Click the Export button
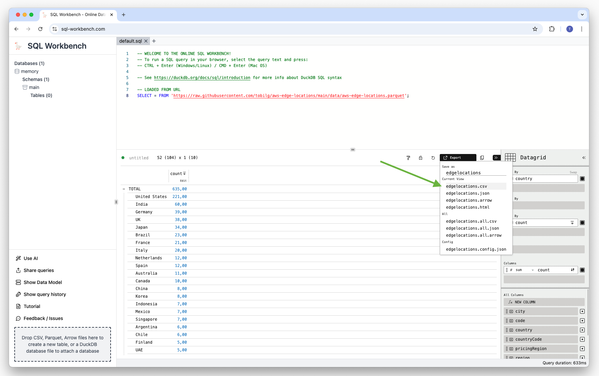Image resolution: width=599 pixels, height=376 pixels. pyautogui.click(x=458, y=157)
